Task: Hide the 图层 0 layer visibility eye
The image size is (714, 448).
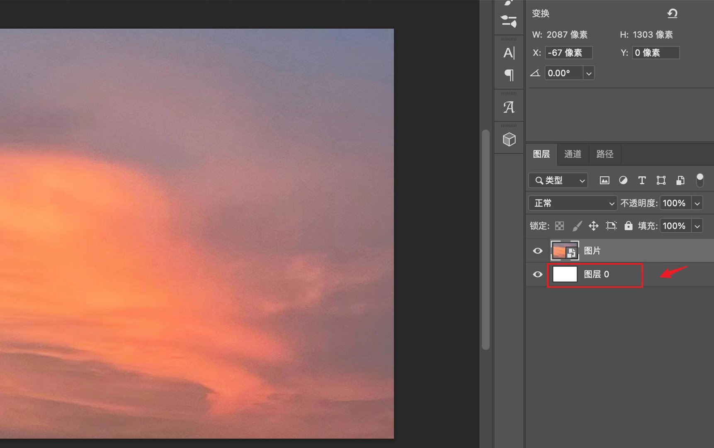Action: [x=537, y=275]
